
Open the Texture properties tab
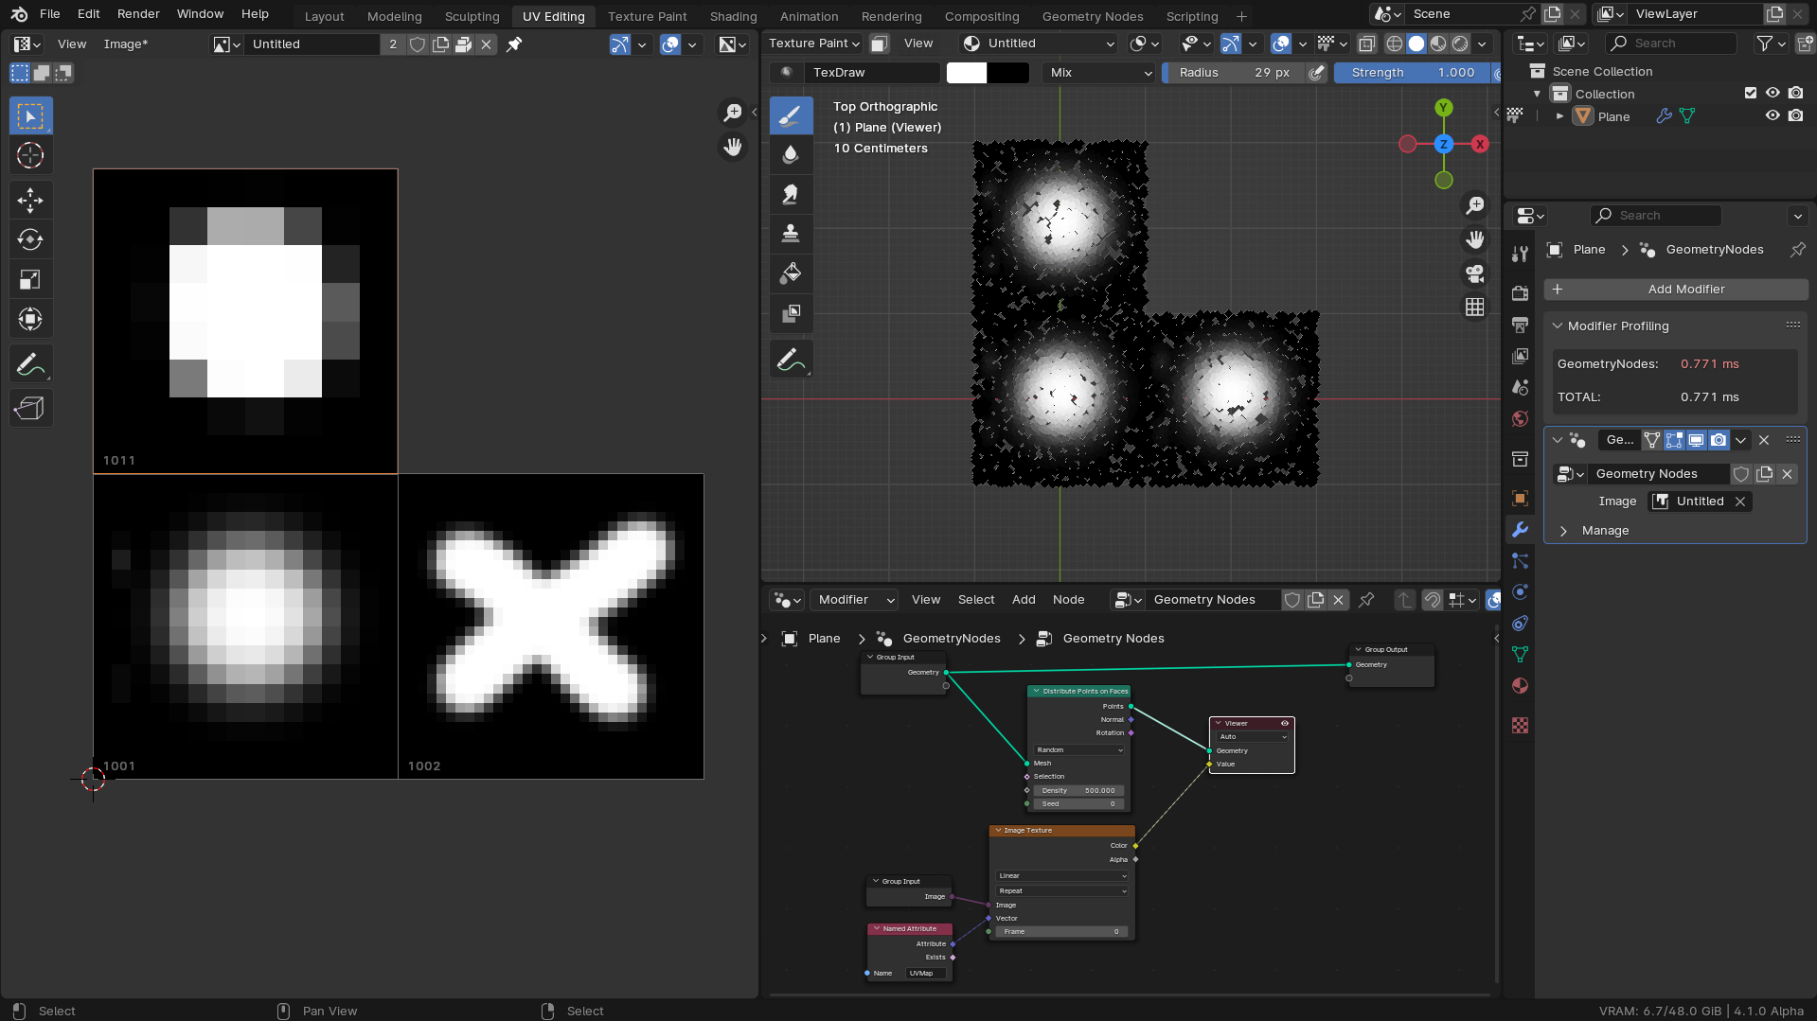pos(1521,726)
